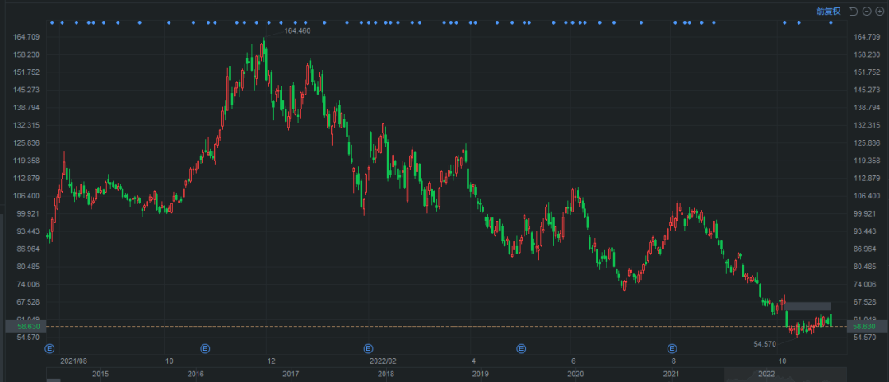Open the E event marker above 2022/02
Viewport: 889px width, 382px height.
point(368,348)
